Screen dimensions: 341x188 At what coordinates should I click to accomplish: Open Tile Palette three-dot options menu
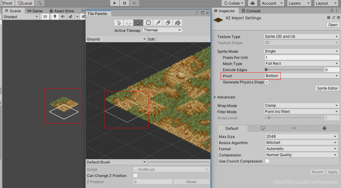pyautogui.click(x=197, y=13)
